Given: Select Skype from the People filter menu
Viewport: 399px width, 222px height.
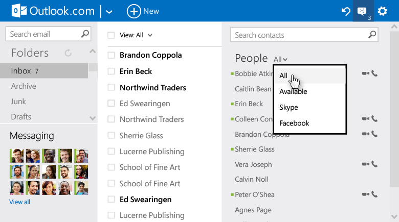Looking at the screenshot, I should point(289,107).
